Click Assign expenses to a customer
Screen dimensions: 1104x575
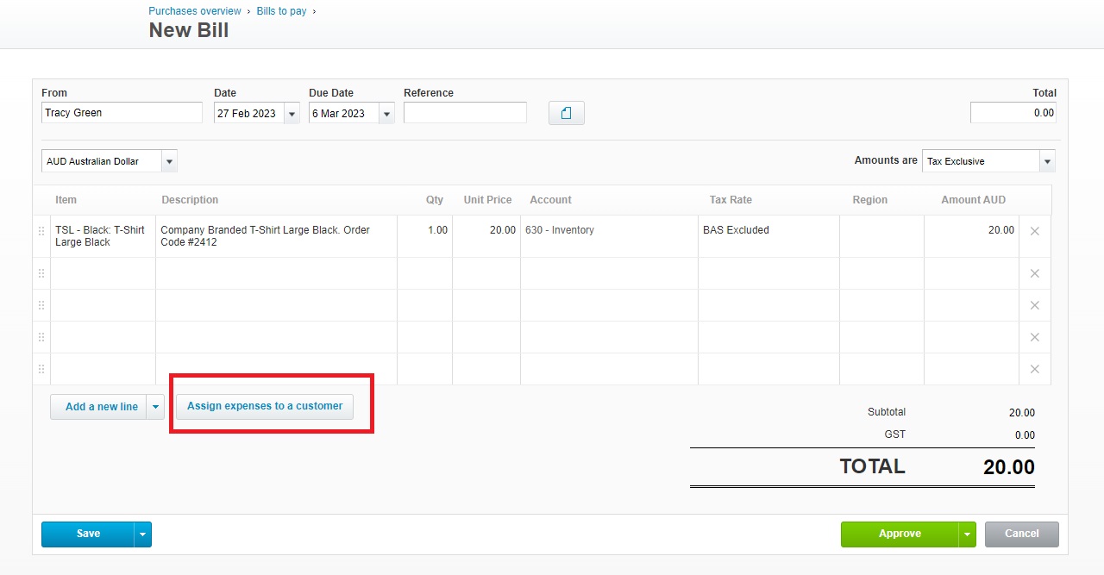coord(265,406)
